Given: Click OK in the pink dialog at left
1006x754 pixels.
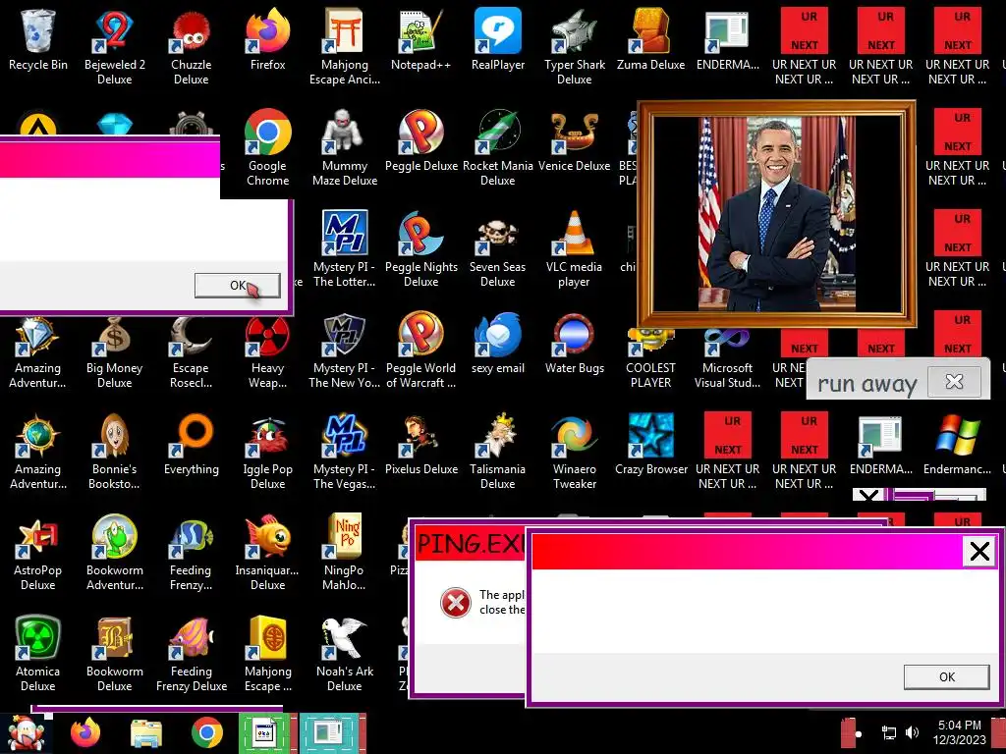Looking at the screenshot, I should point(238,286).
